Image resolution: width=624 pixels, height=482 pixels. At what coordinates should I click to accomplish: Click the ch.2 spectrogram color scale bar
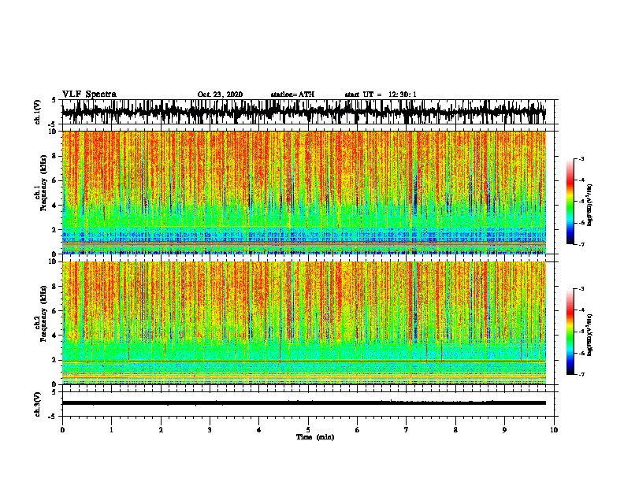pyautogui.click(x=570, y=332)
